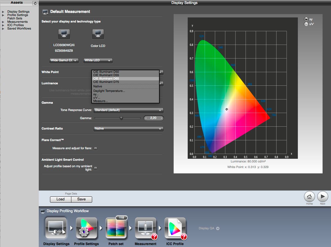Select CIE Illuminant D50 from the list
The height and width of the screenshot is (247, 331).
click(106, 72)
